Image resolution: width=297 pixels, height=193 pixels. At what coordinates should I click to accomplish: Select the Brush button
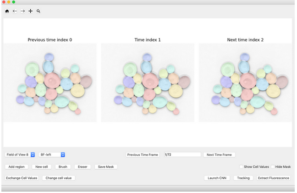click(63, 167)
